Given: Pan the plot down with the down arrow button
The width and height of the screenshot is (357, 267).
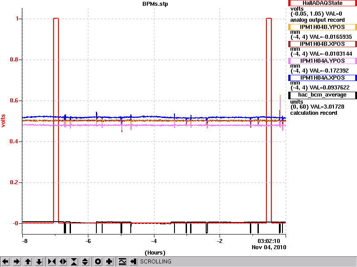Looking at the screenshot, I should tap(39, 262).
